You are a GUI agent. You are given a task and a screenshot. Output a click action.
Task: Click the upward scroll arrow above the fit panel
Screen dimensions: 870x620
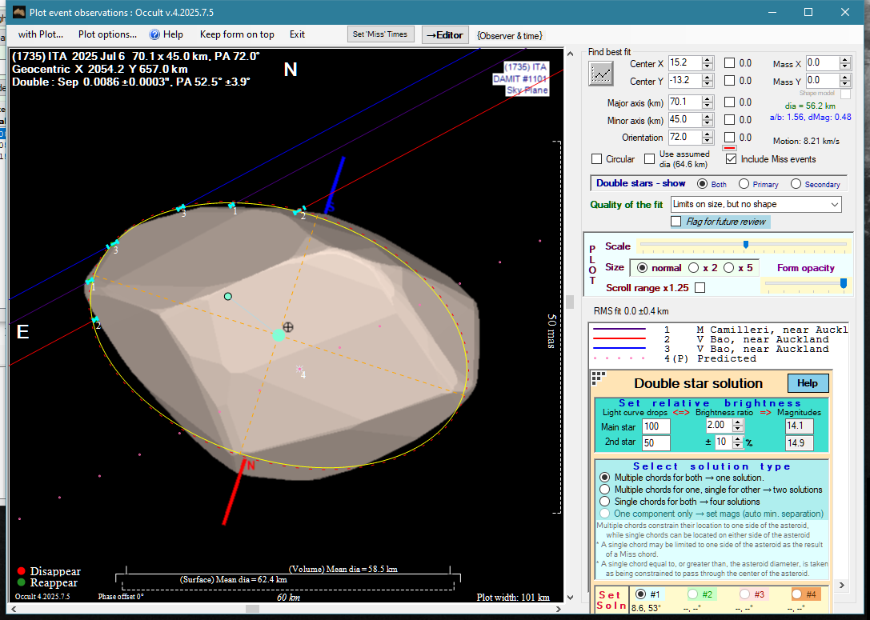click(x=571, y=54)
